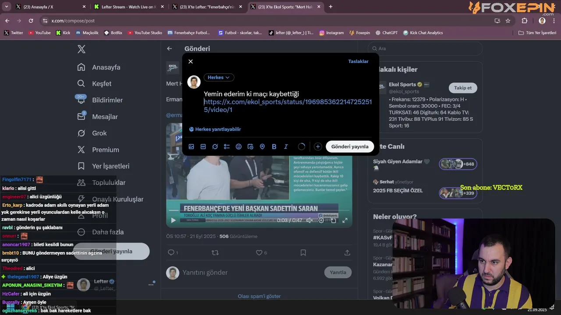Go back in browser history
561x315 pixels.
click(x=7, y=21)
